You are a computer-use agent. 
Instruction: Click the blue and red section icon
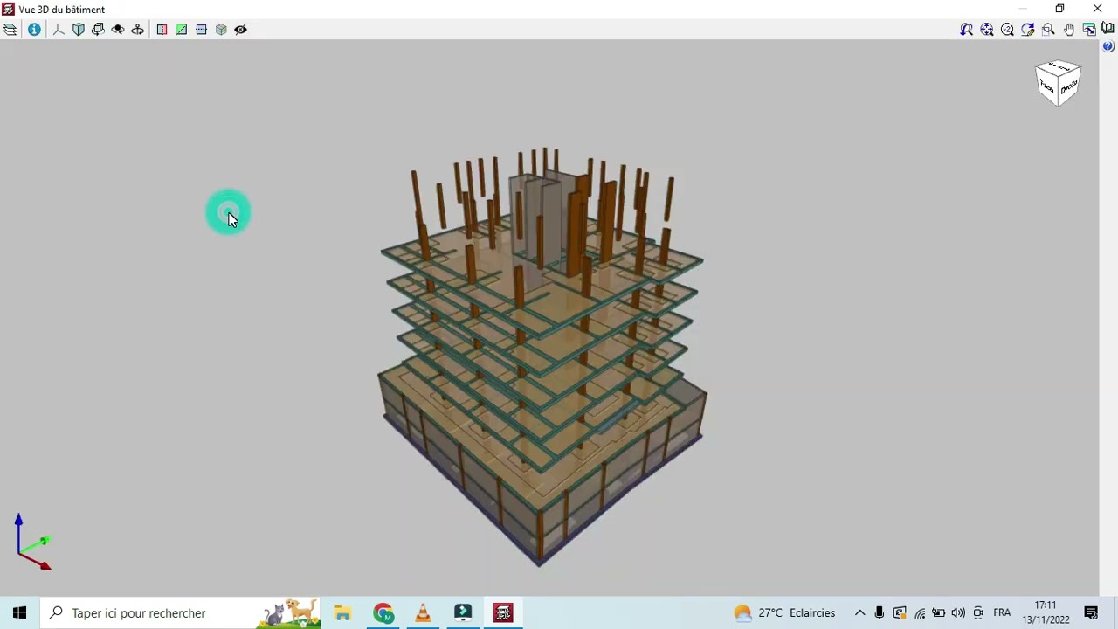162,30
